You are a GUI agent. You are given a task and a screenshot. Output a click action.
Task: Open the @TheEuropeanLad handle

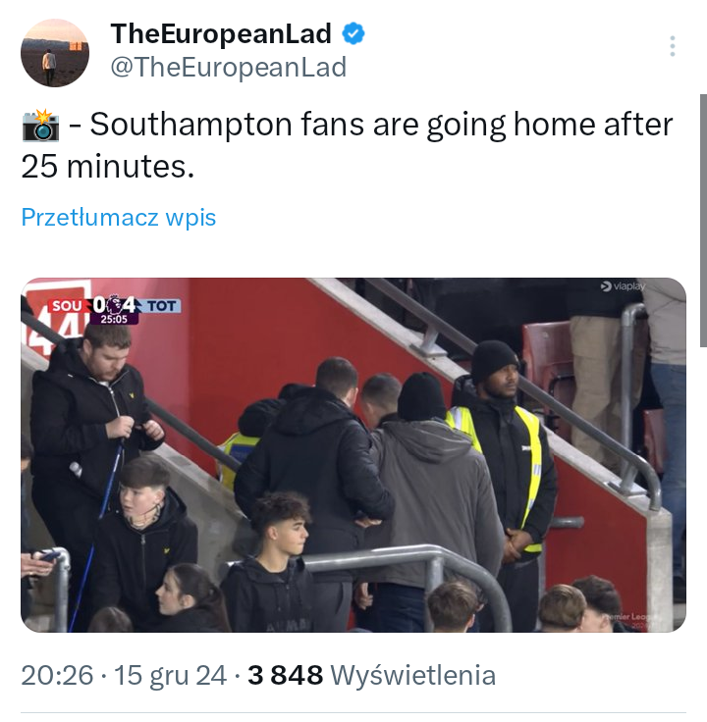point(228,68)
